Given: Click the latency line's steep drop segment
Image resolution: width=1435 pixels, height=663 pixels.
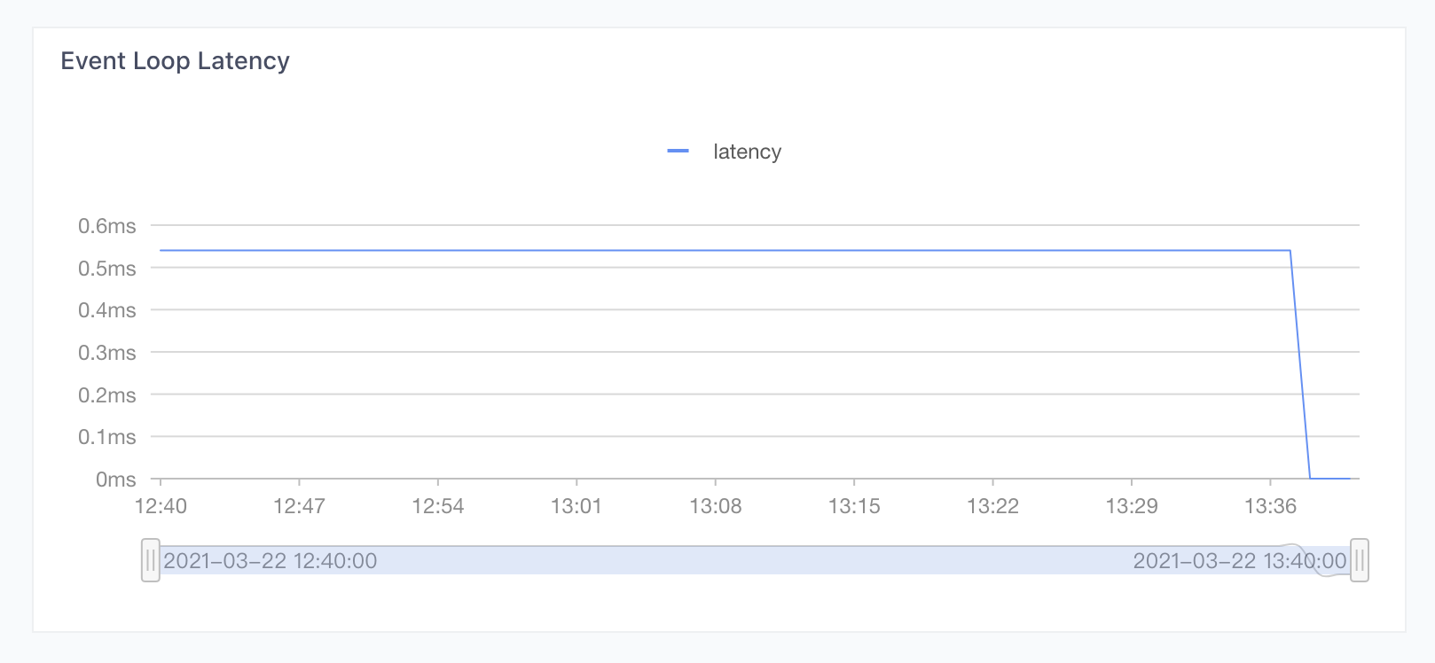Looking at the screenshot, I should 1300,365.
